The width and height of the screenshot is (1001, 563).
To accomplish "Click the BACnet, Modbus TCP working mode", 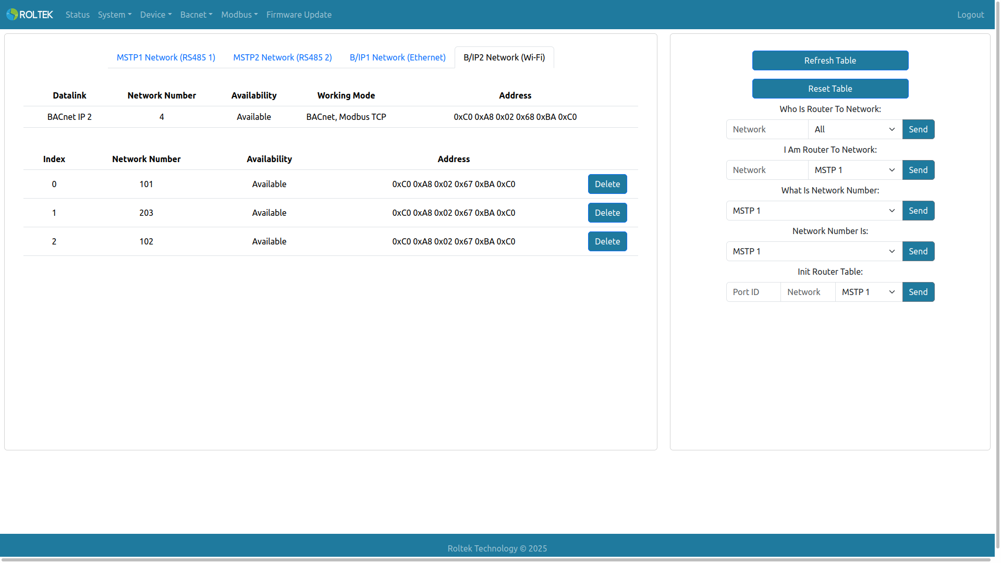I will pyautogui.click(x=346, y=117).
